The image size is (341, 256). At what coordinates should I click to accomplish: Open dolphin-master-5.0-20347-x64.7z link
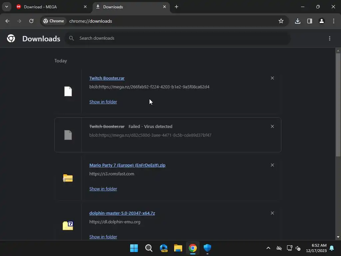[x=122, y=213]
